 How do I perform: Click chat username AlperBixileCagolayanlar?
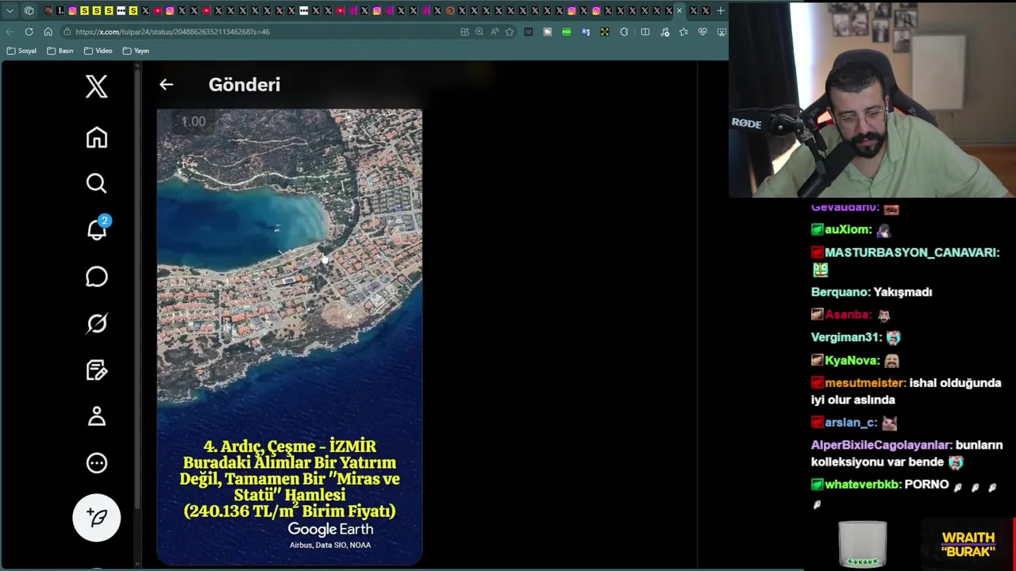[x=881, y=446]
